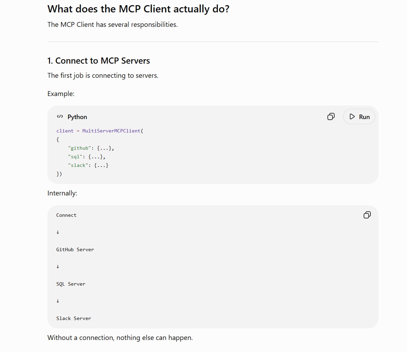Click the Slack Server line
The height and width of the screenshot is (352, 407).
tap(73, 318)
